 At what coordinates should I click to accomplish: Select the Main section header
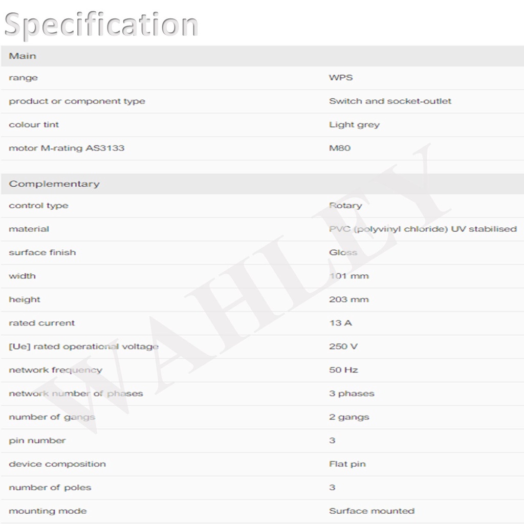[23, 56]
